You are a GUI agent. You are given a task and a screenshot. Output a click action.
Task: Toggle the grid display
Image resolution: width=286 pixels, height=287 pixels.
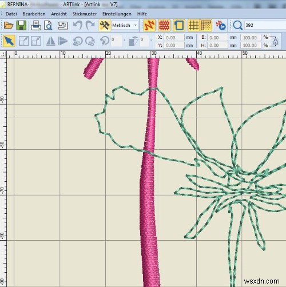point(193,25)
